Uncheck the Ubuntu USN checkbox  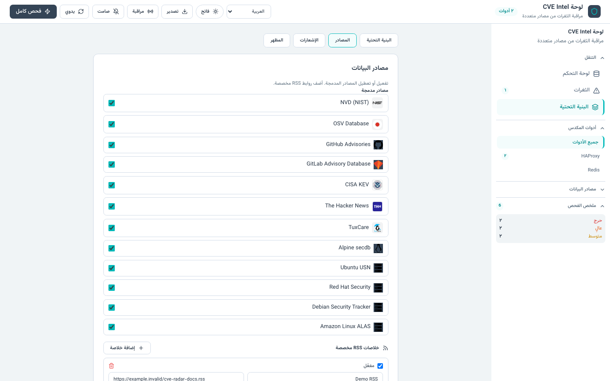click(x=112, y=268)
